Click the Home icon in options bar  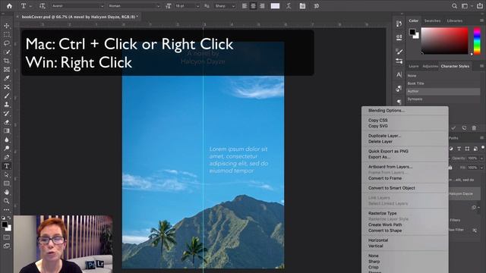coord(9,6)
